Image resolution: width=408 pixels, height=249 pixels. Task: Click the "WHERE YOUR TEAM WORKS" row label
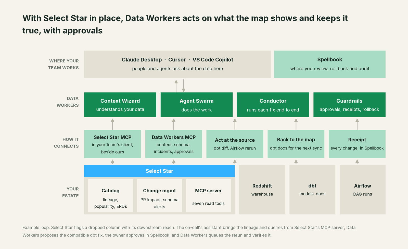click(63, 64)
